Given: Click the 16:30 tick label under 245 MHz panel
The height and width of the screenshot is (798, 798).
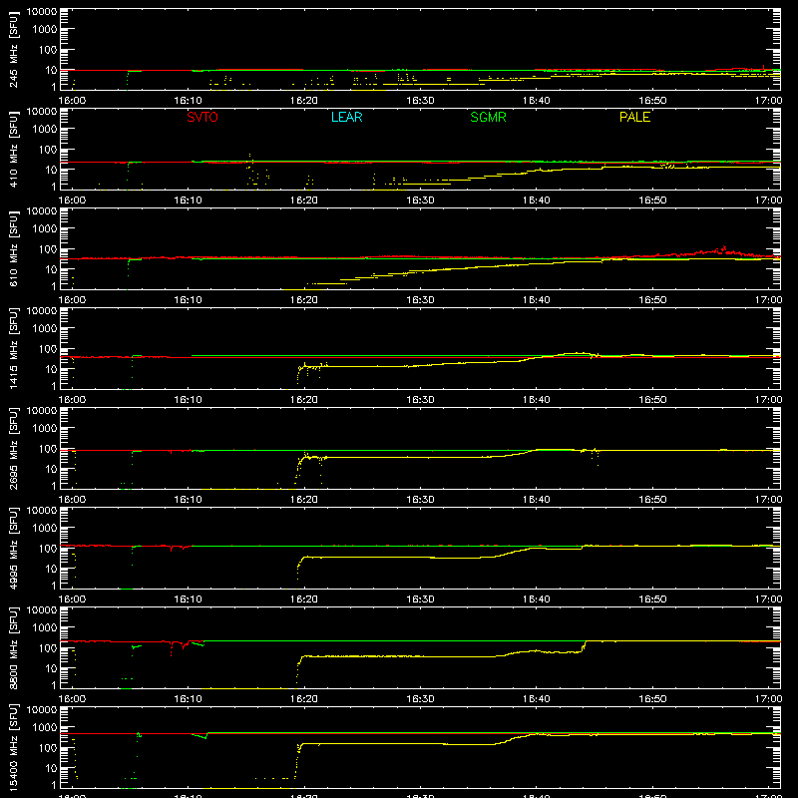Looking at the screenshot, I should point(420,101).
